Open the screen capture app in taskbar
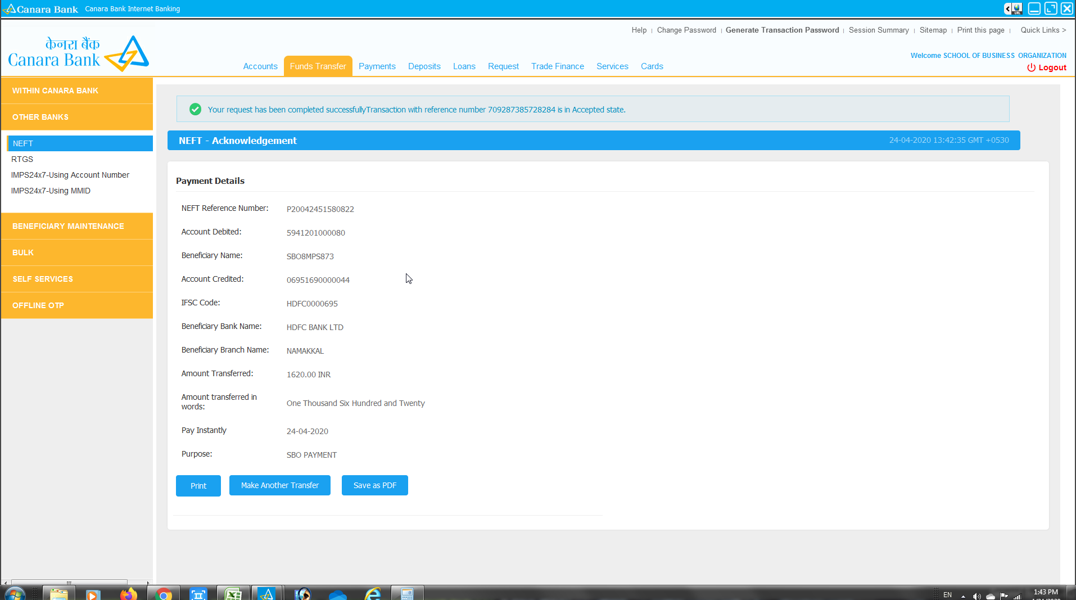1076x600 pixels. pos(198,594)
